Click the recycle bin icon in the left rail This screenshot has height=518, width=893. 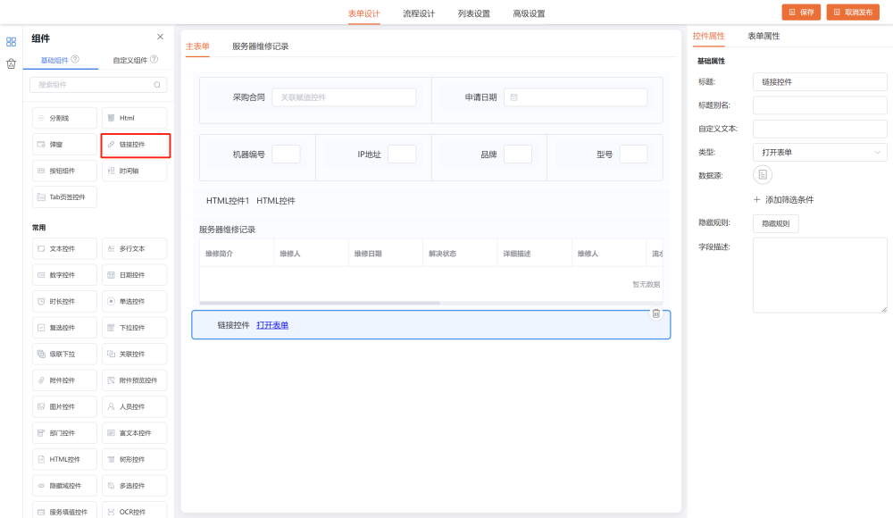12,63
